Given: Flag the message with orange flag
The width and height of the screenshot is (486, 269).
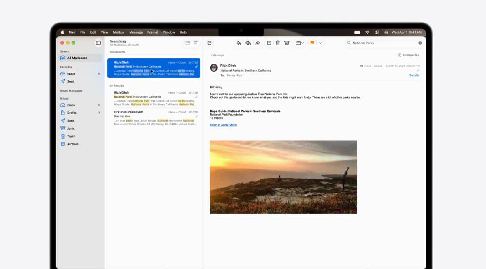Looking at the screenshot, I should (312, 43).
